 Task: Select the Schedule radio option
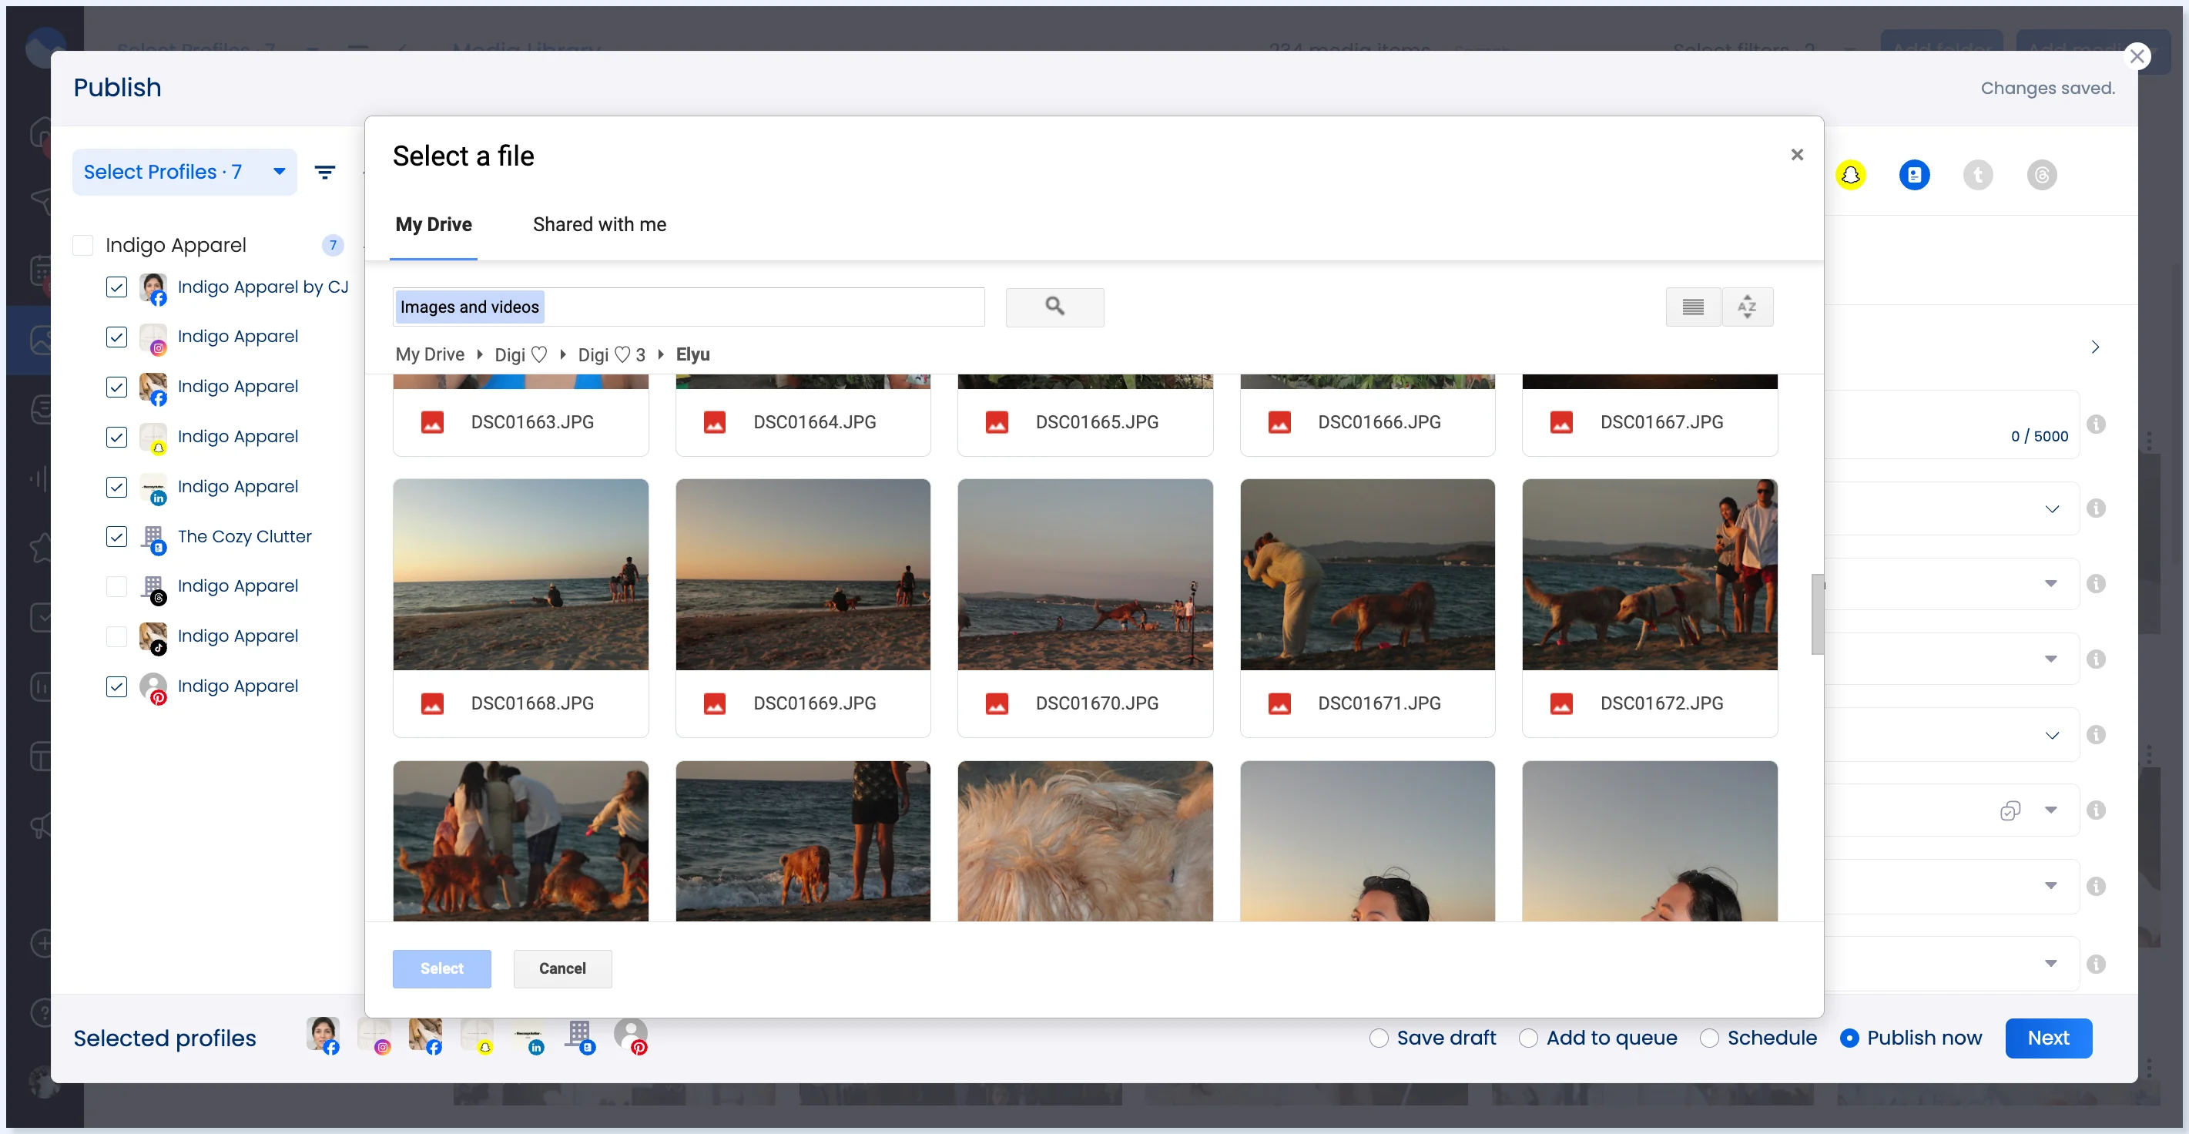[1709, 1038]
